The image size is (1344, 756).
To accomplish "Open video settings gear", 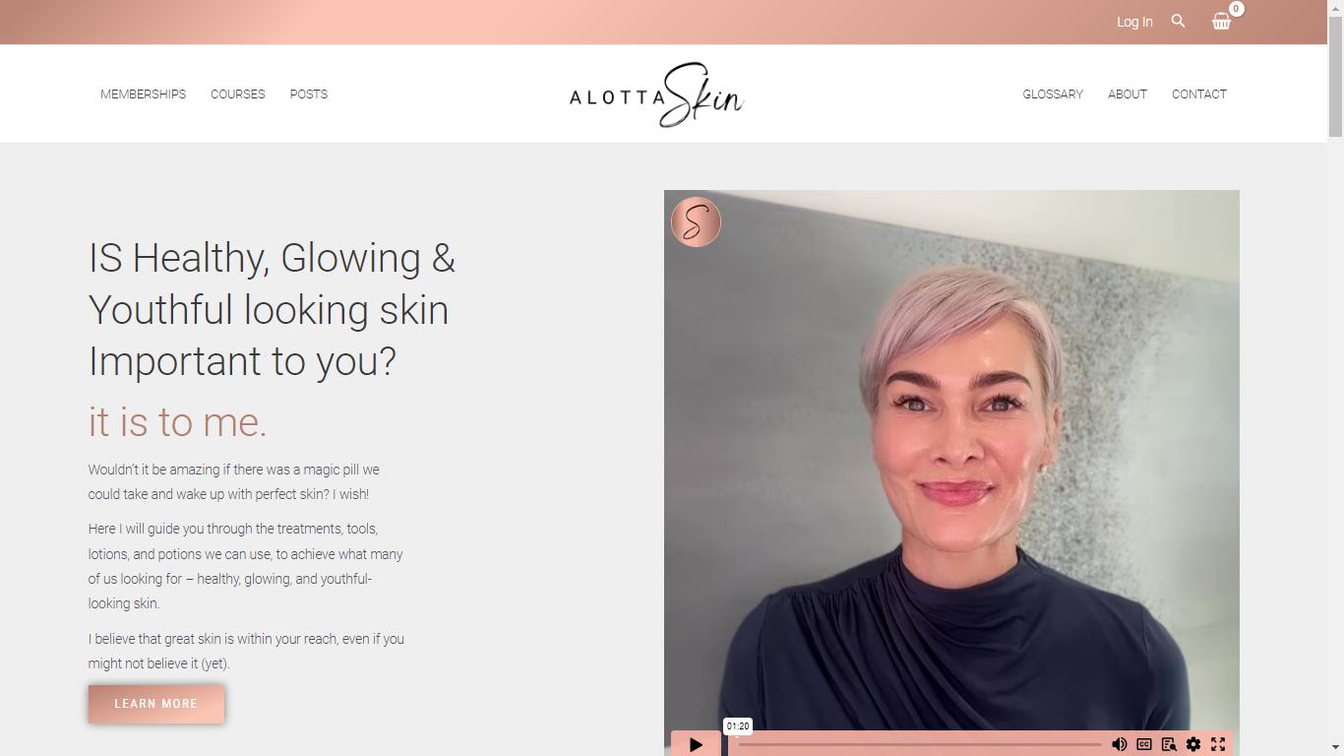I will pos(1193,744).
